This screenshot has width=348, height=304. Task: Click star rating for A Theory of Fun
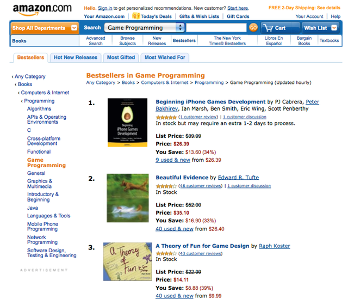[166, 253]
